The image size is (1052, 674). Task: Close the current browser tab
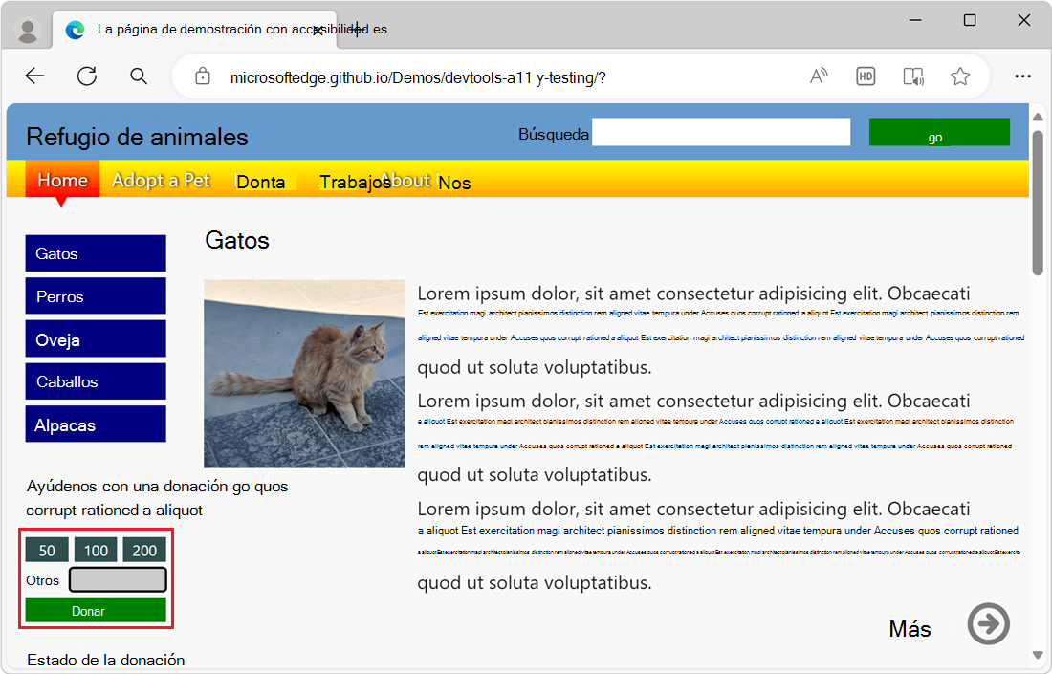click(318, 30)
